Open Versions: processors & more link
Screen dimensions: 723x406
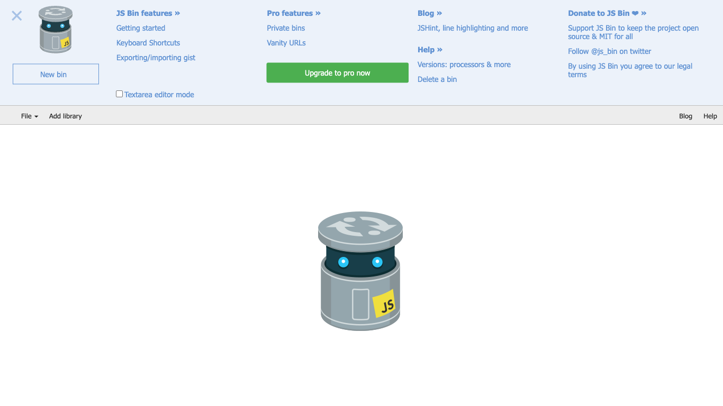tap(464, 64)
